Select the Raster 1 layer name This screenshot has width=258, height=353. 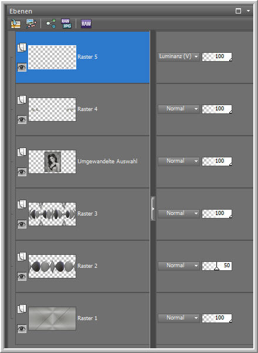[x=87, y=318]
